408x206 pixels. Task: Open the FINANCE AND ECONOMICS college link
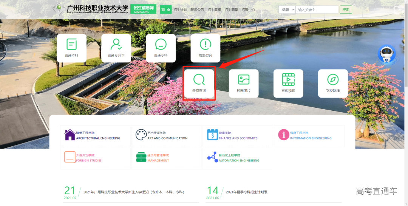[x=238, y=138]
